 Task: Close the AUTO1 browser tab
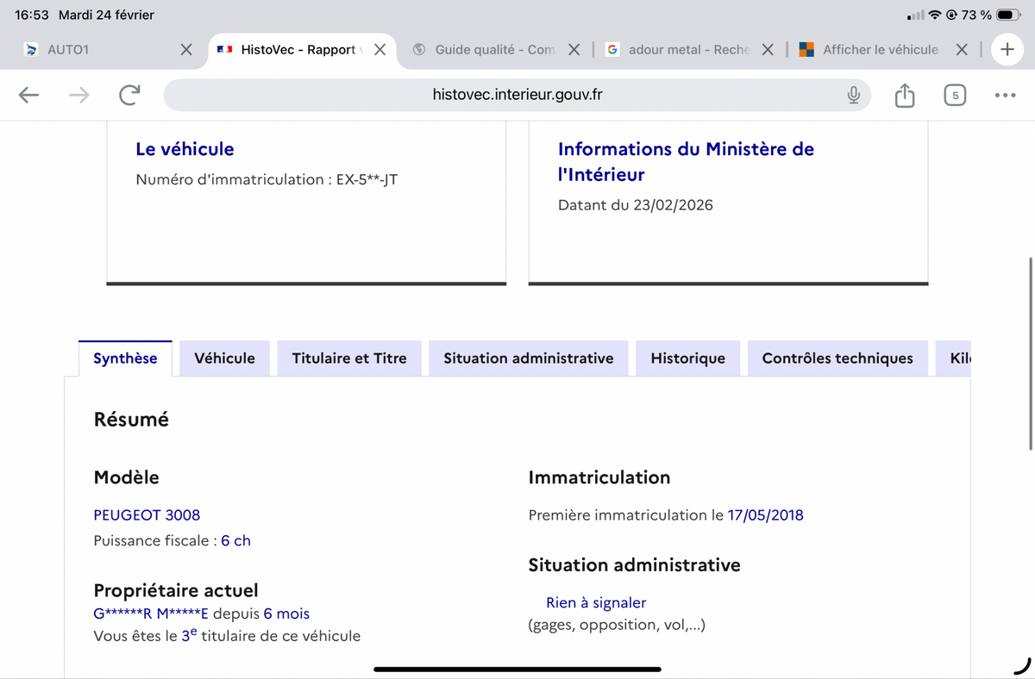tap(186, 50)
